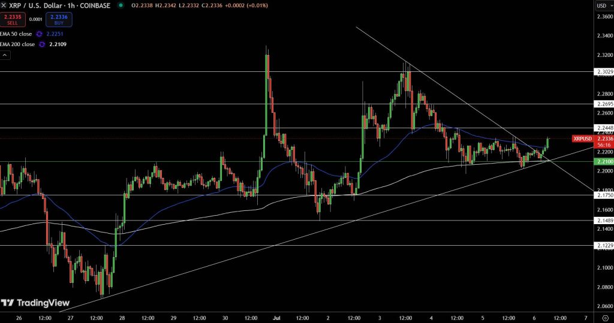Click the change value +0.0002 (+0.01%)
The height and width of the screenshot is (323, 614).
tap(246, 5)
